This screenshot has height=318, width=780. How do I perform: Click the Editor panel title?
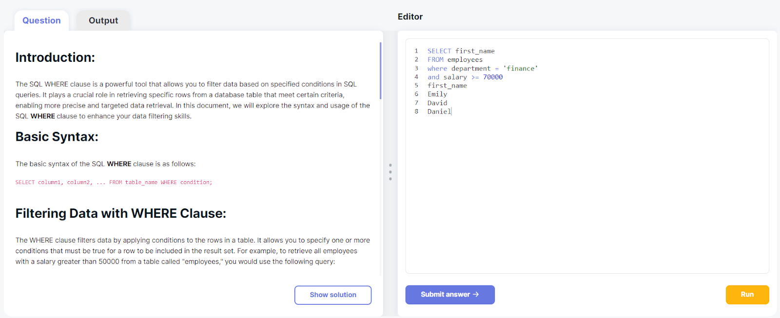[410, 17]
